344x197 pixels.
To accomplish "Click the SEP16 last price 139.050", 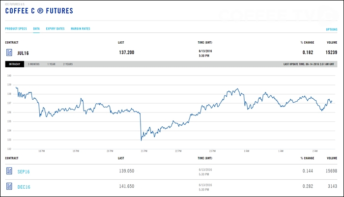I will tap(127, 171).
